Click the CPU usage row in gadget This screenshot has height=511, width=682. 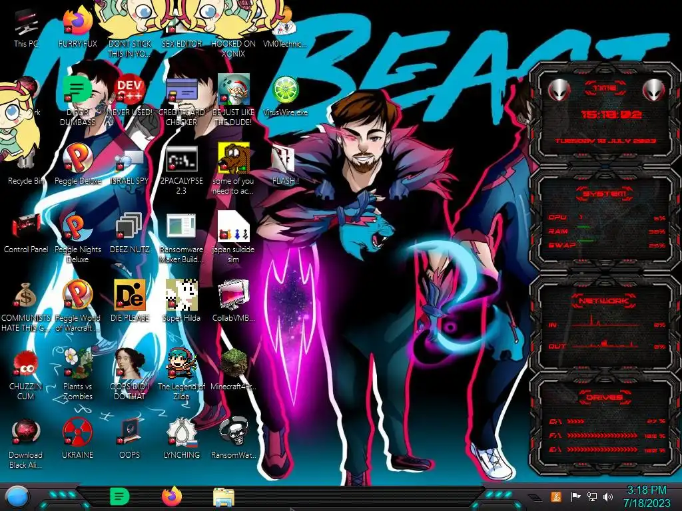607,218
